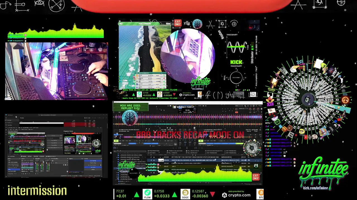357x200 pixels.
Task: Open the last quick transition dropdown in OBS
Action: click(55, 148)
